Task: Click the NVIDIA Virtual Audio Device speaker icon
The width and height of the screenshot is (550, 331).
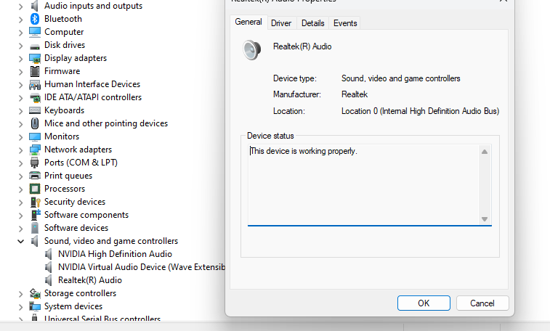Action: (49, 267)
